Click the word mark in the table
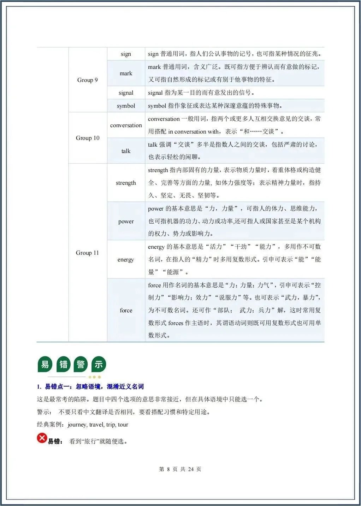Screen dimensions: 361x506 (x=126, y=73)
